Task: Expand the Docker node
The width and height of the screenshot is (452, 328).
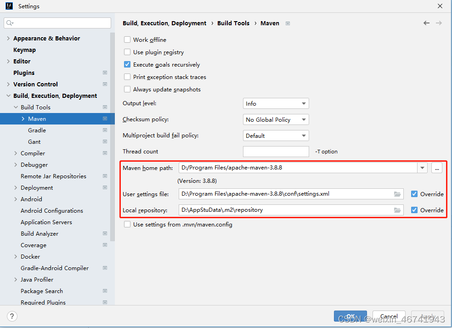Action: click(x=16, y=256)
